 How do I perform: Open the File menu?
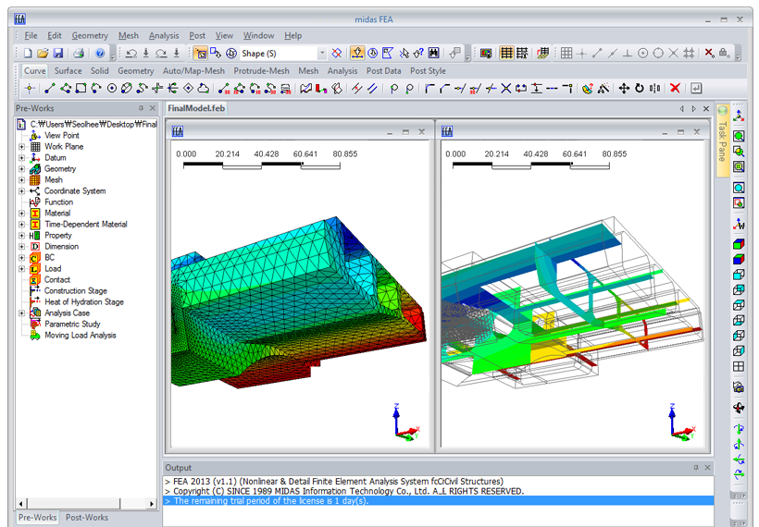(x=31, y=36)
